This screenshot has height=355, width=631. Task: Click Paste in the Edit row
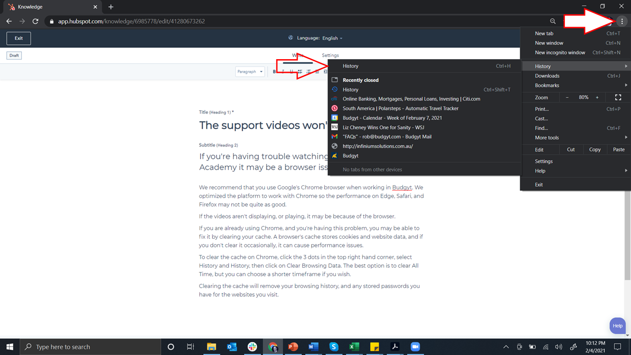619,149
